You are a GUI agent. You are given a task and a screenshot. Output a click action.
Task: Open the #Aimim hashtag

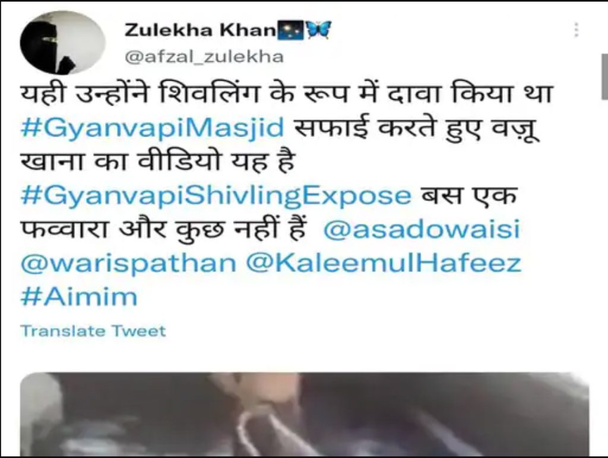coord(79,297)
